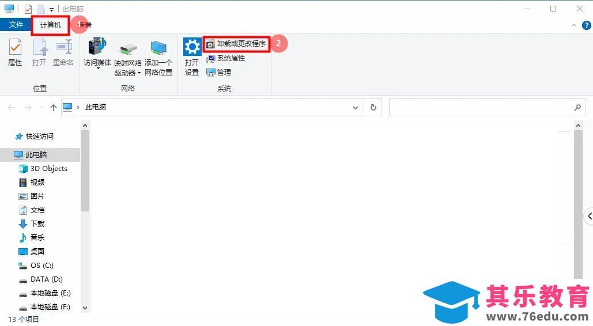Click the 打开设置 gear icon
Screen dimensions: 593x326
(x=192, y=47)
